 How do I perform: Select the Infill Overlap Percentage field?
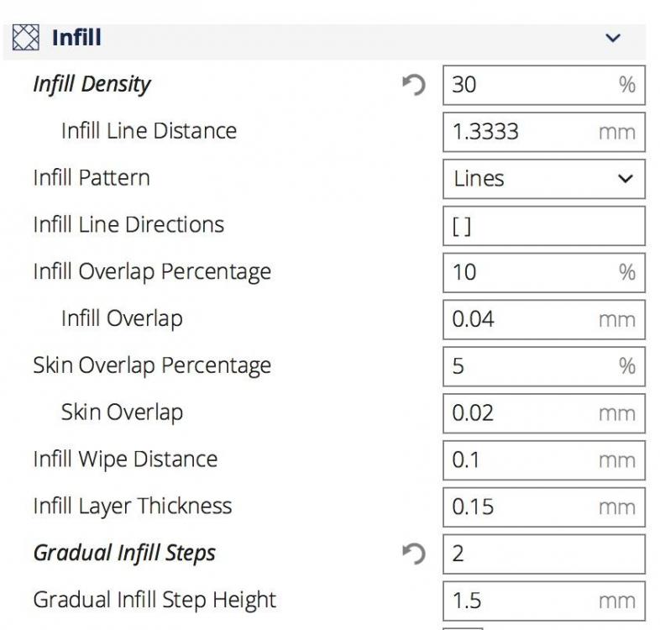[x=529, y=272]
